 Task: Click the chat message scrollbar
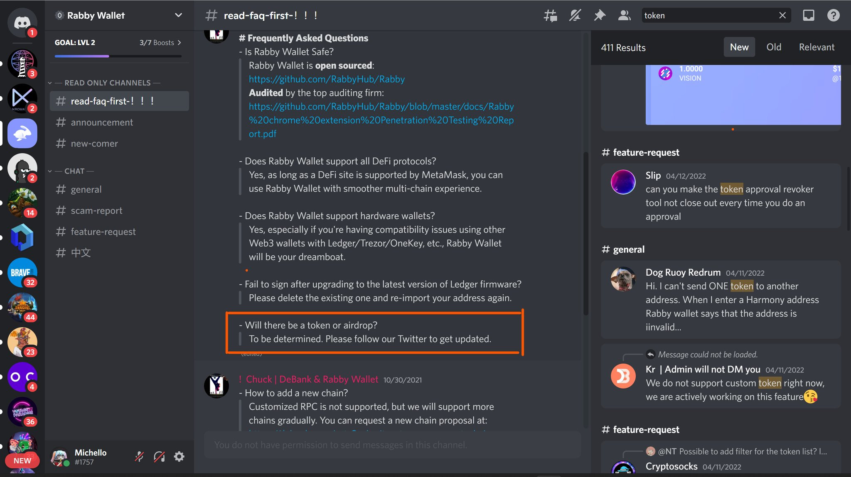[586, 234]
